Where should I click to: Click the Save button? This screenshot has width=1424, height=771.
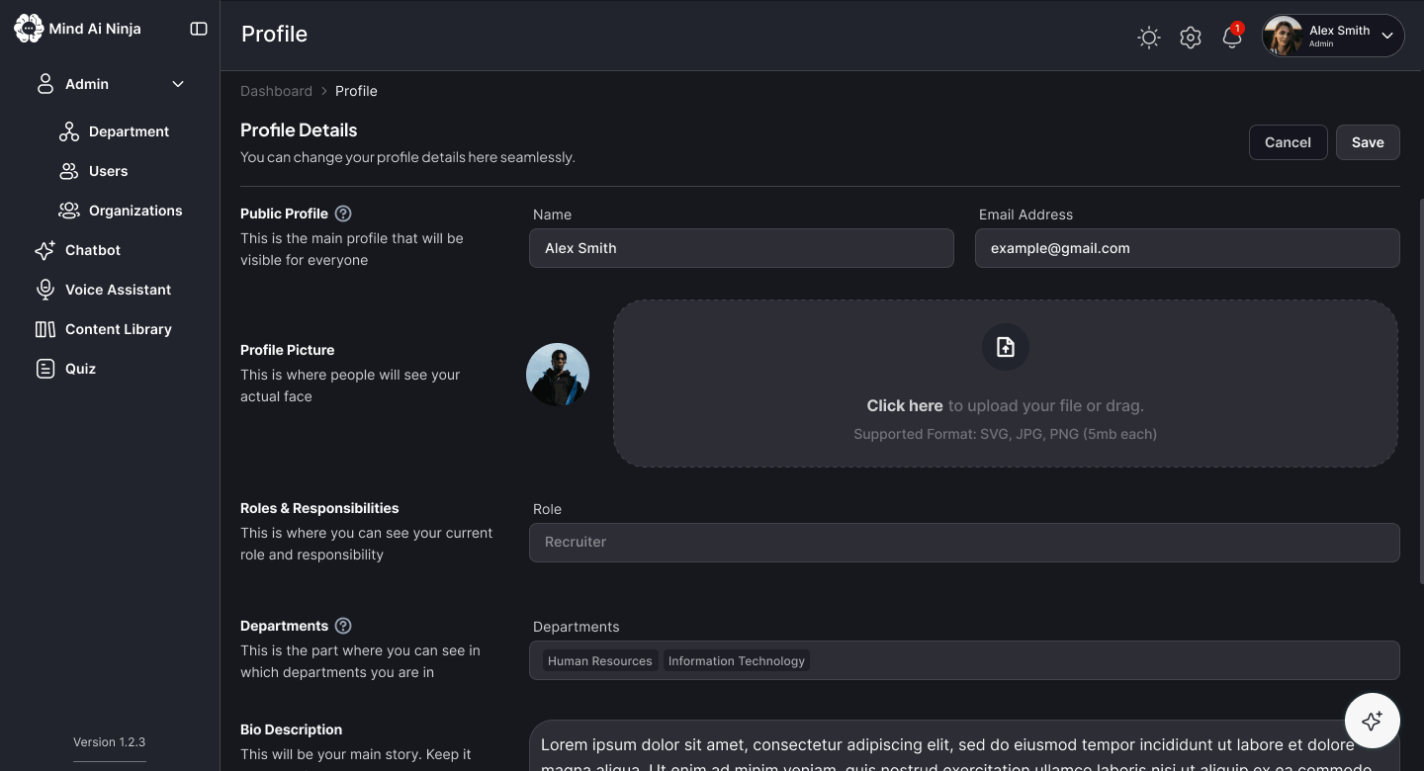[x=1368, y=142]
